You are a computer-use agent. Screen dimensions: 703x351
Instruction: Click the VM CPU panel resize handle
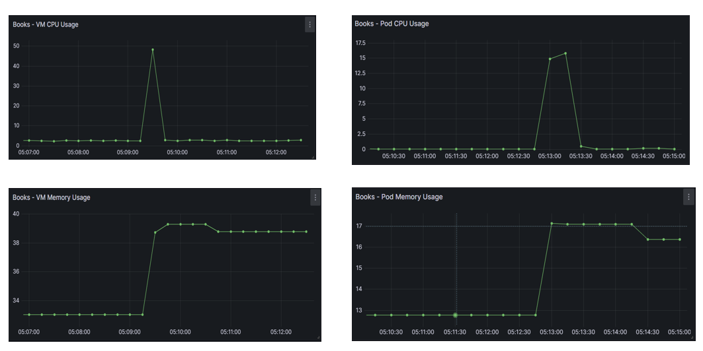pos(313,156)
